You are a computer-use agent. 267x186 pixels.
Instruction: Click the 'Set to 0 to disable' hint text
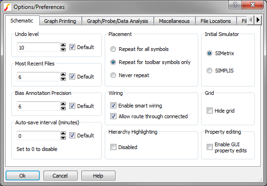click(37, 149)
